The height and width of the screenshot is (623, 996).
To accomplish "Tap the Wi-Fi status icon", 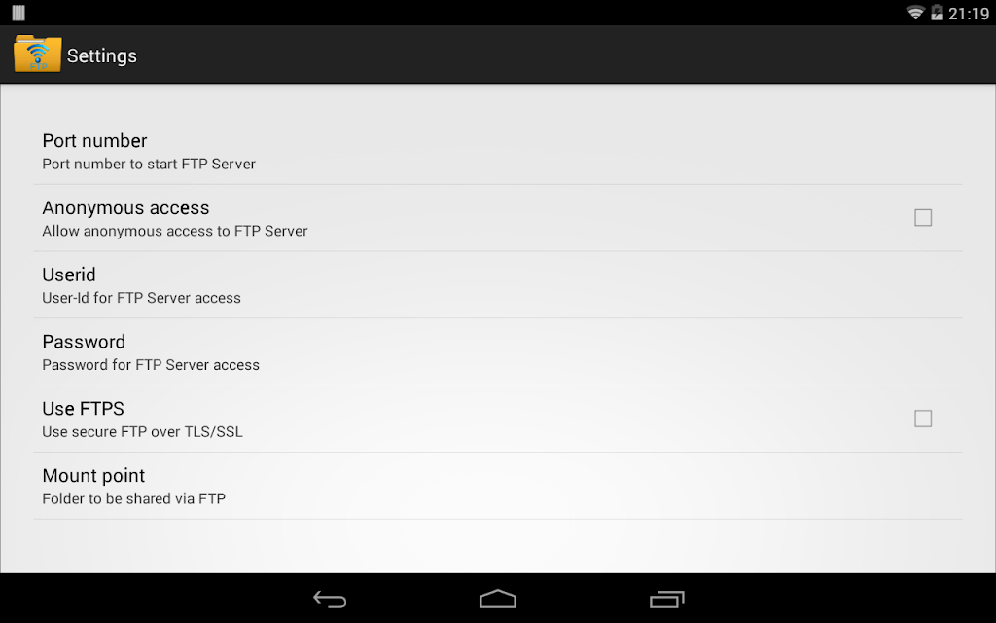I will (x=915, y=13).
